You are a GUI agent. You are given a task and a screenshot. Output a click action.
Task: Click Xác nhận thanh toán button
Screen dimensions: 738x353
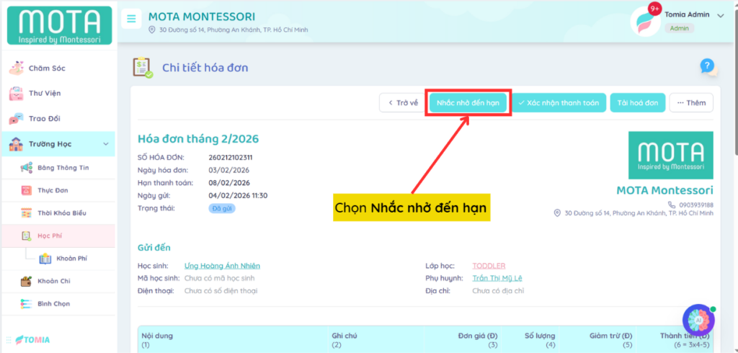tap(559, 103)
